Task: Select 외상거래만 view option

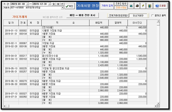Action: click(x=138, y=15)
